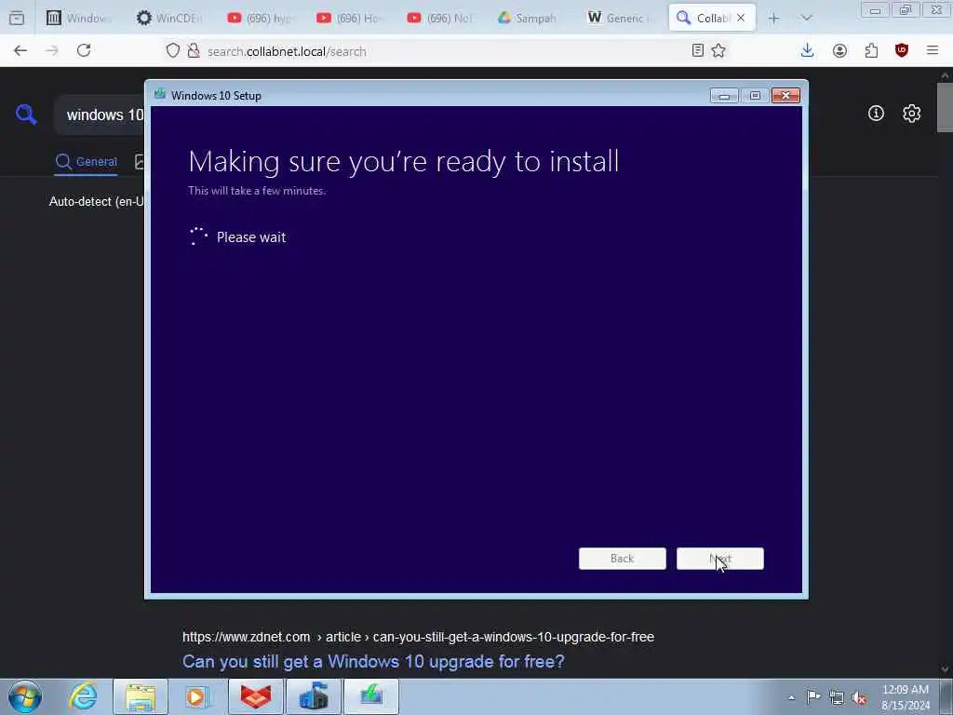Reload the current page
Screen dimensions: 953x715
(x=84, y=50)
